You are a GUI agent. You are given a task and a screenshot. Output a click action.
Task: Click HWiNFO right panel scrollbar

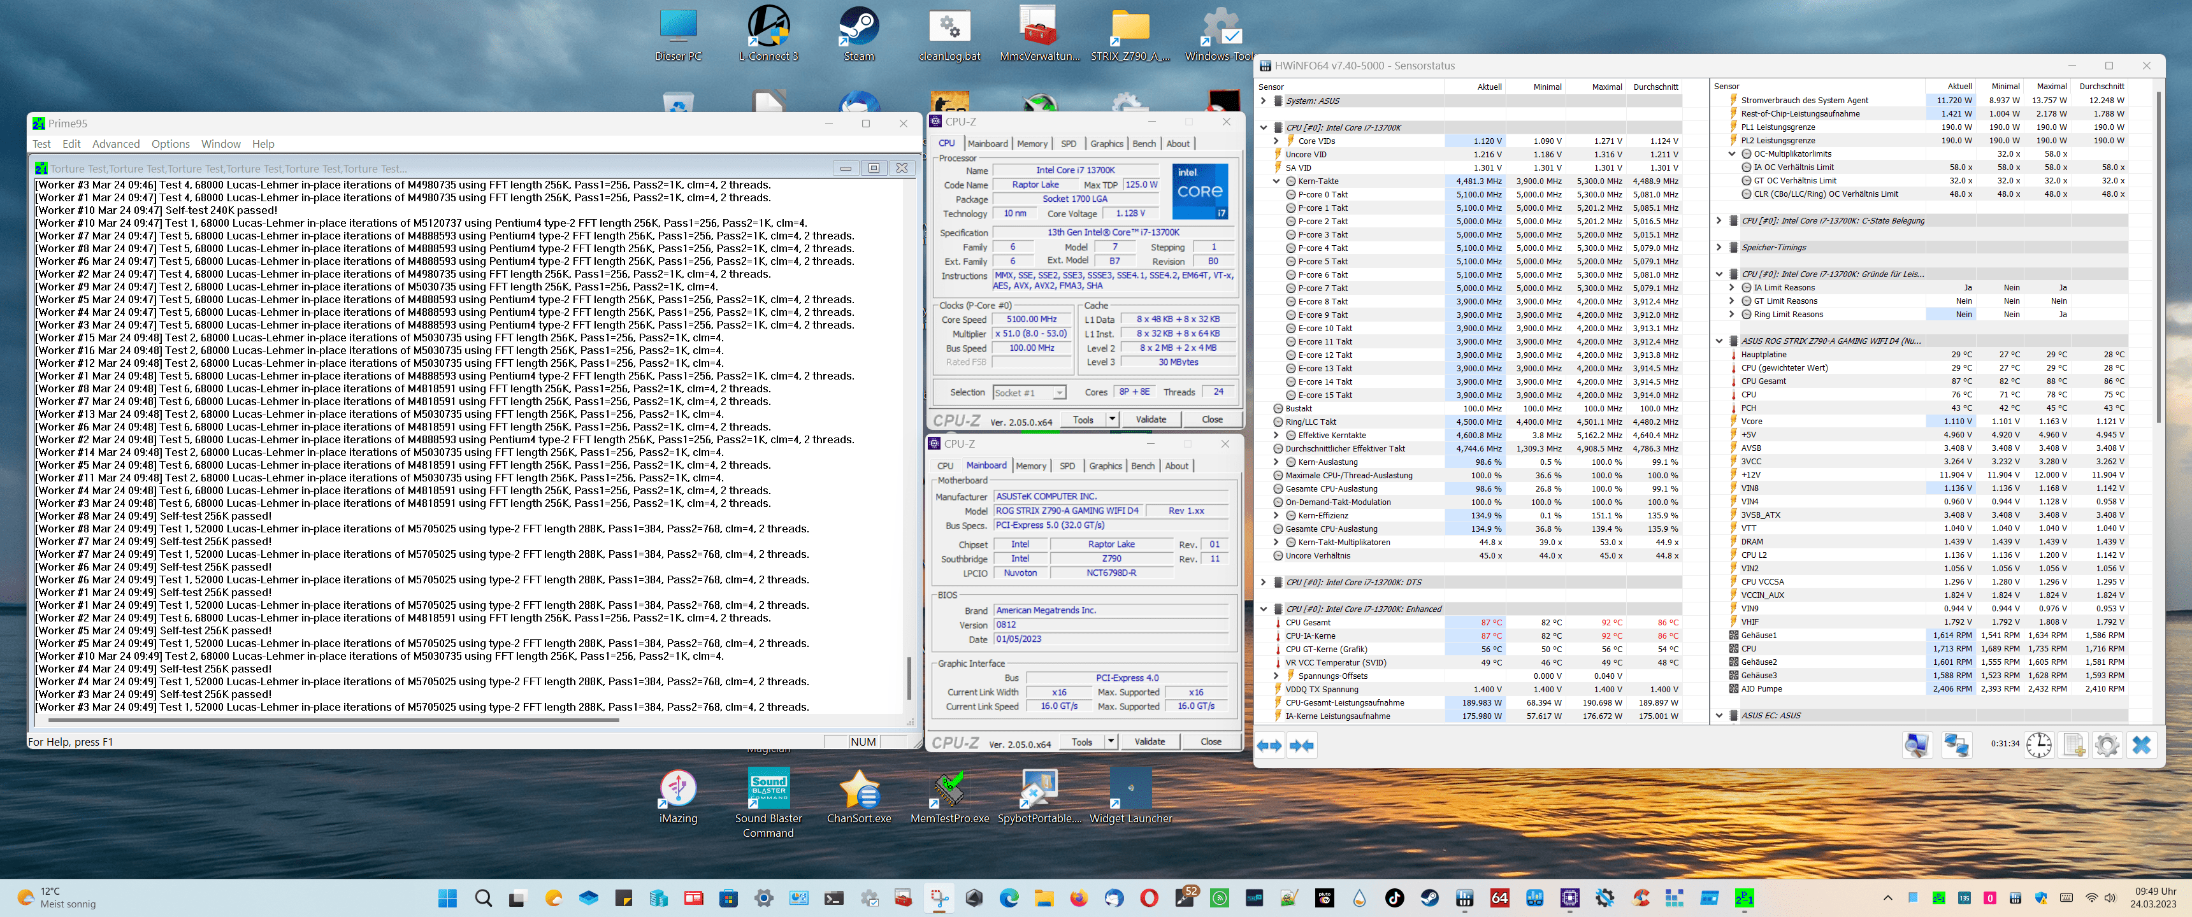pos(2159,257)
